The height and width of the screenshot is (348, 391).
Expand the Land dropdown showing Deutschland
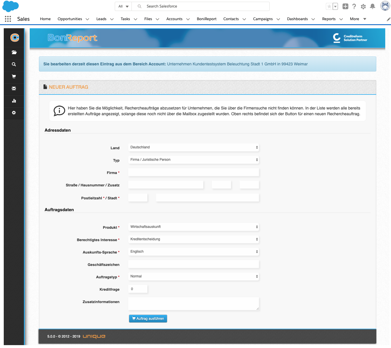(193, 147)
